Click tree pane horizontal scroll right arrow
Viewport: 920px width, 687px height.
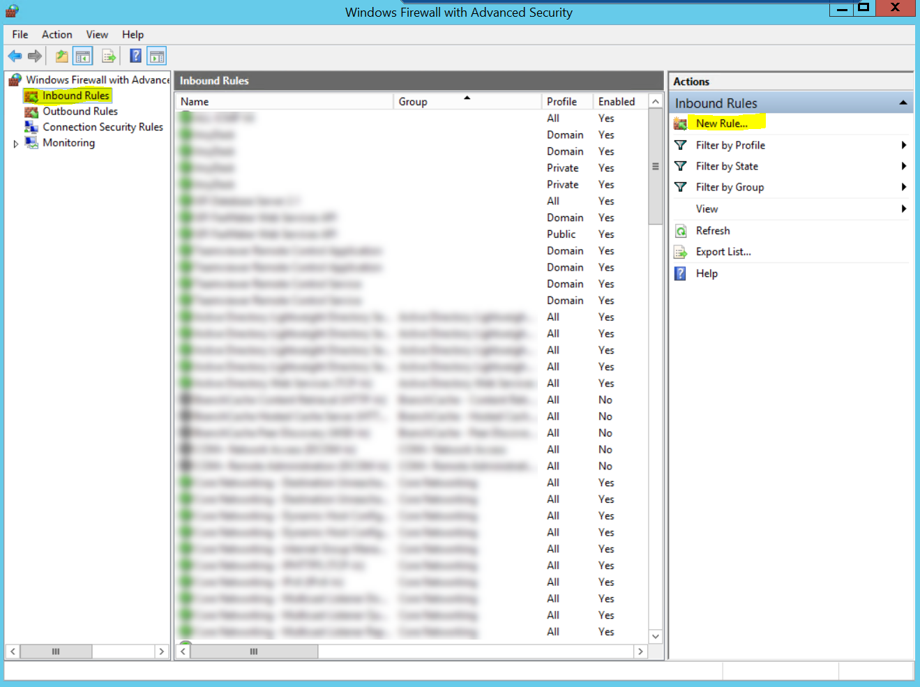tap(162, 651)
